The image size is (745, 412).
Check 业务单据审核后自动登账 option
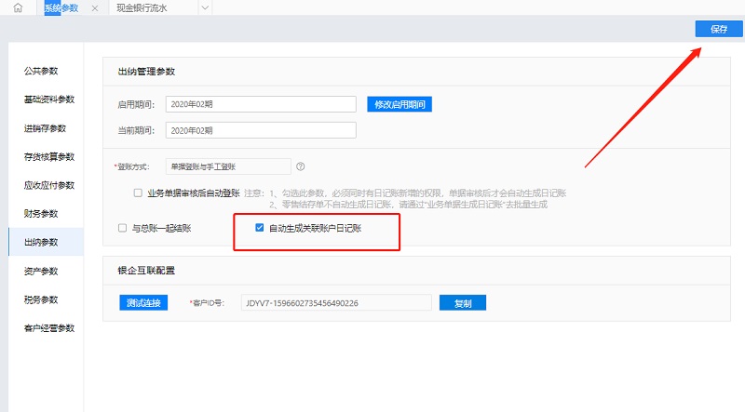tap(138, 193)
